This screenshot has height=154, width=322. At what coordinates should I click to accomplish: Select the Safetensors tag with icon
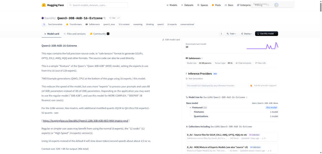[x=92, y=24]
